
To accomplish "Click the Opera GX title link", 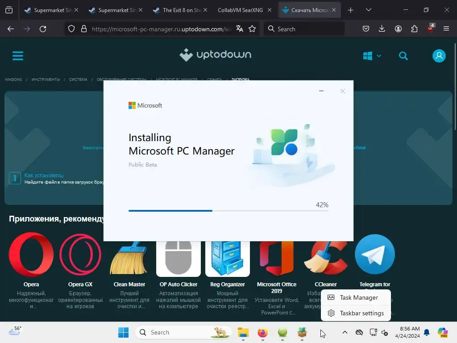I will (x=80, y=284).
